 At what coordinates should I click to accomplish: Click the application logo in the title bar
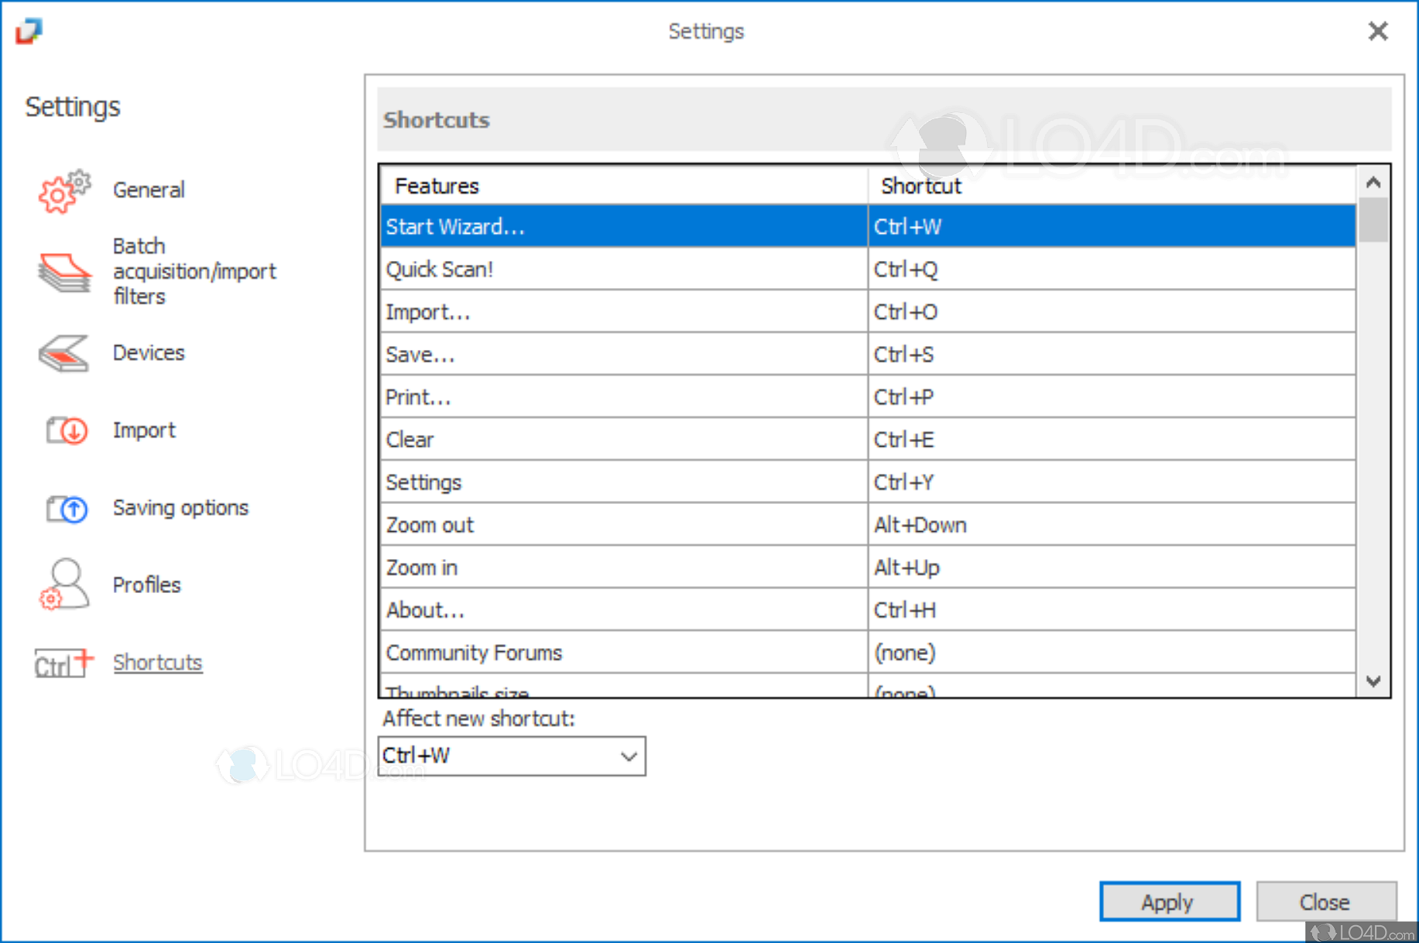click(x=28, y=31)
